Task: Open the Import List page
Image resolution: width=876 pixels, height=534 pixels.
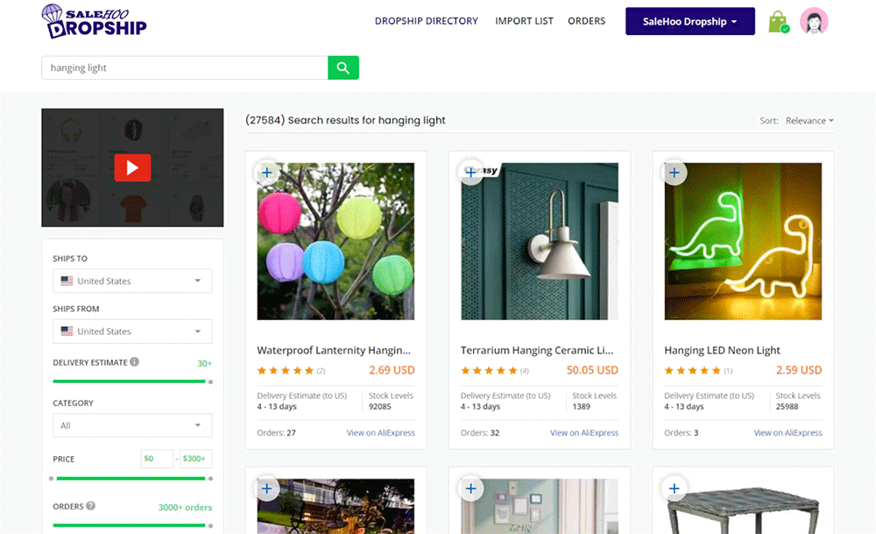Action: click(x=524, y=21)
